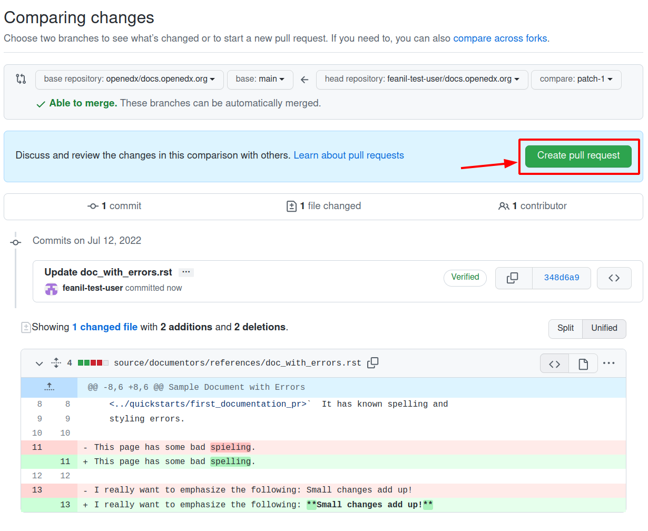Open the compare across forks link
This screenshot has height=531, width=648.
coord(499,38)
